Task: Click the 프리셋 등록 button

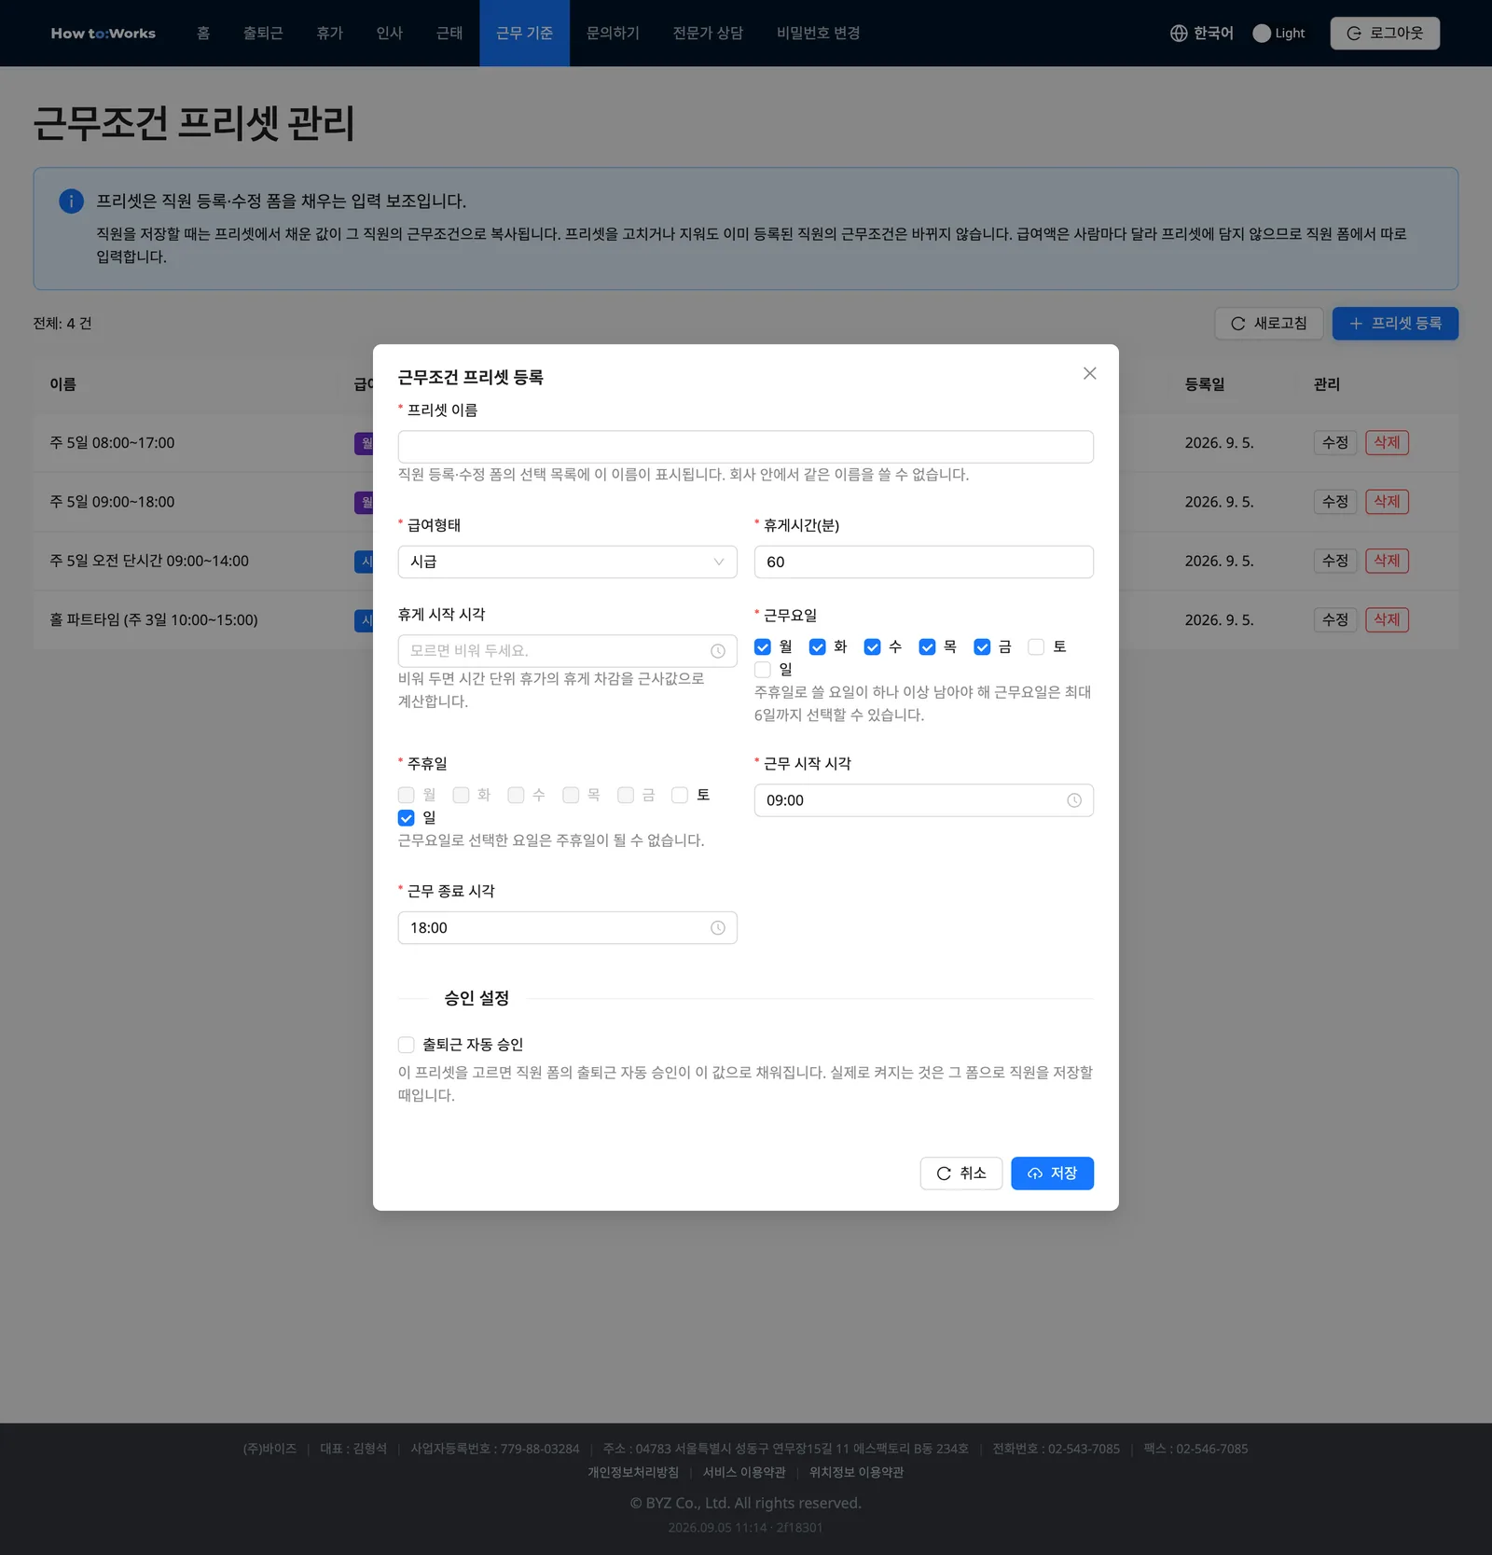Action: [x=1395, y=324]
